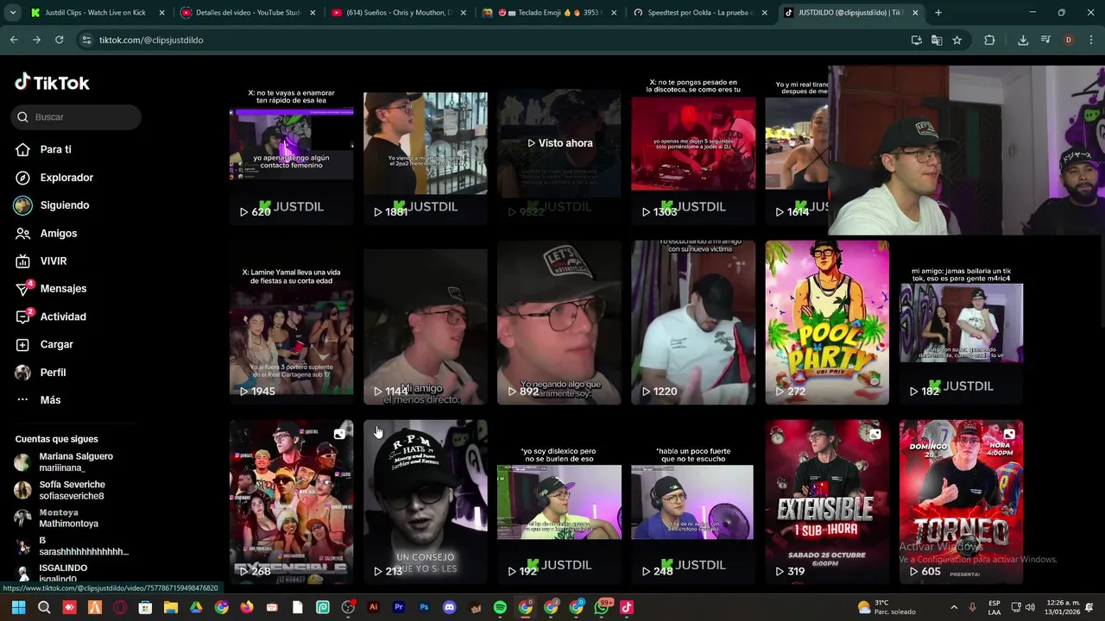Screen dimensions: 1105x621
Task: Play the UN CONSEJO video with 213 views
Action: click(x=425, y=502)
